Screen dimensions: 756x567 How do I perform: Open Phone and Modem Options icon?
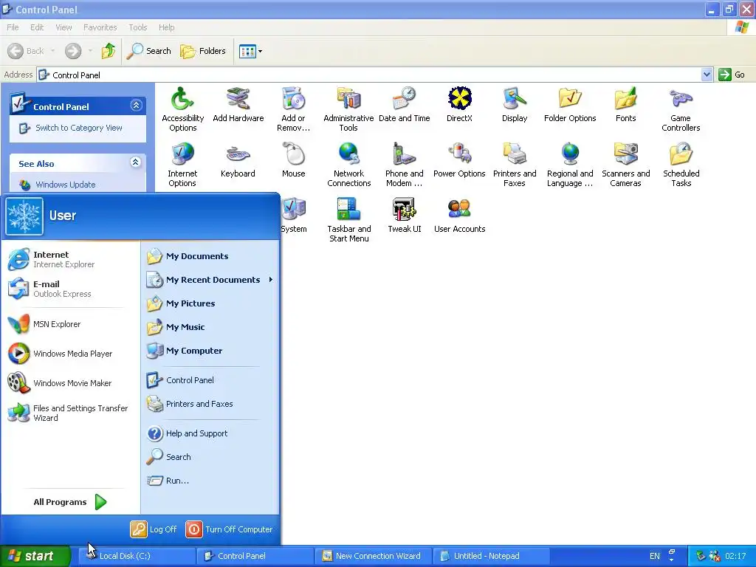click(x=404, y=165)
